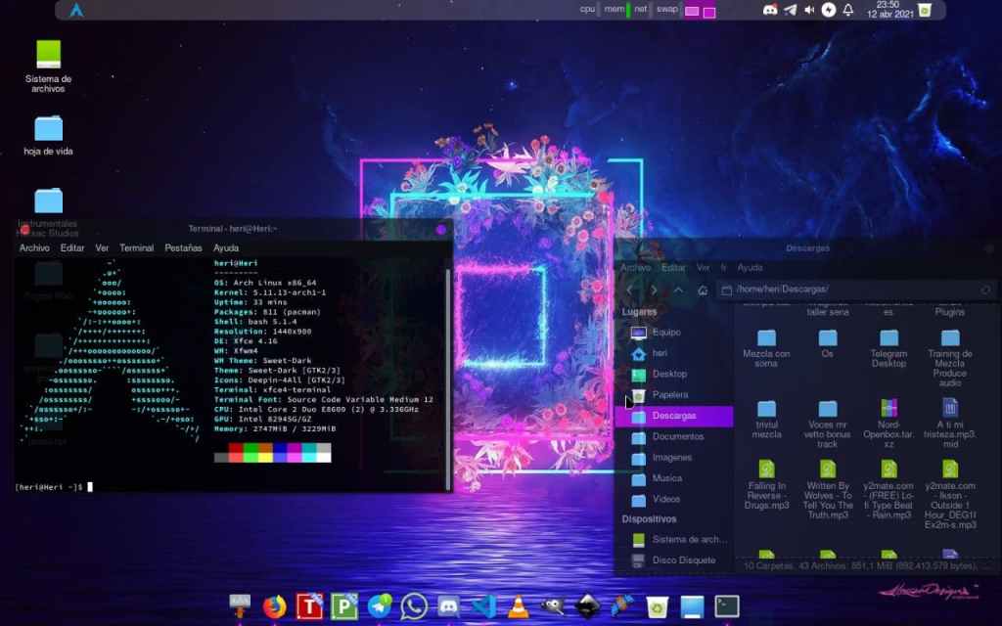Screen dimensions: 1002x626
Task: Open the Arch Linux applications menu
Action: pos(76,10)
